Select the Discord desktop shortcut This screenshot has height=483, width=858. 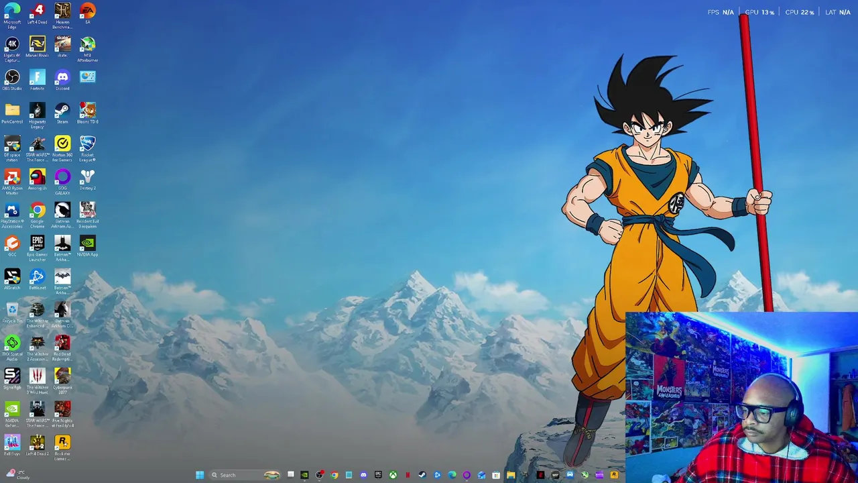[62, 80]
